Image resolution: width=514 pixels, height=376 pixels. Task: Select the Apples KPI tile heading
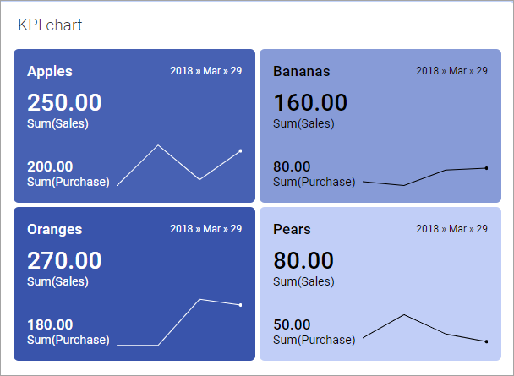coord(50,71)
